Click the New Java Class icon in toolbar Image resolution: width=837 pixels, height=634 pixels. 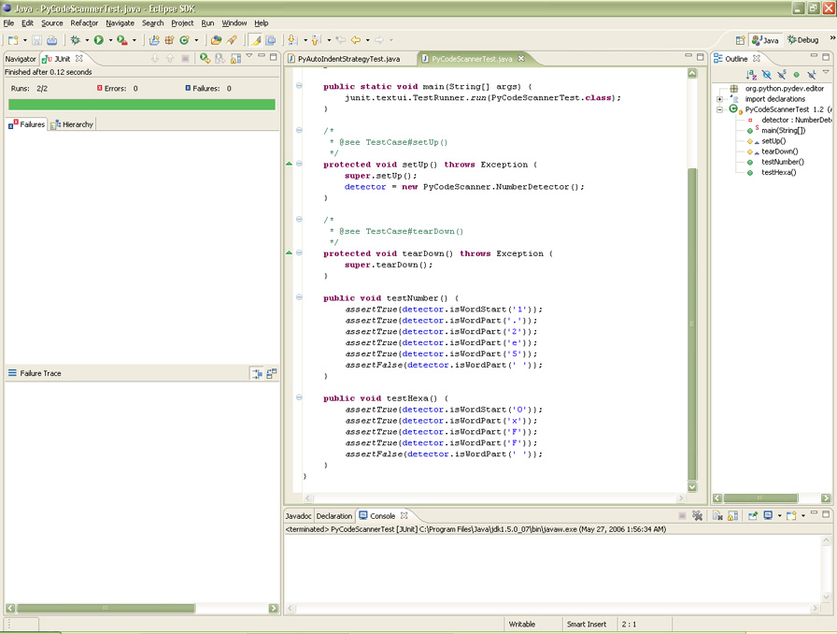184,40
